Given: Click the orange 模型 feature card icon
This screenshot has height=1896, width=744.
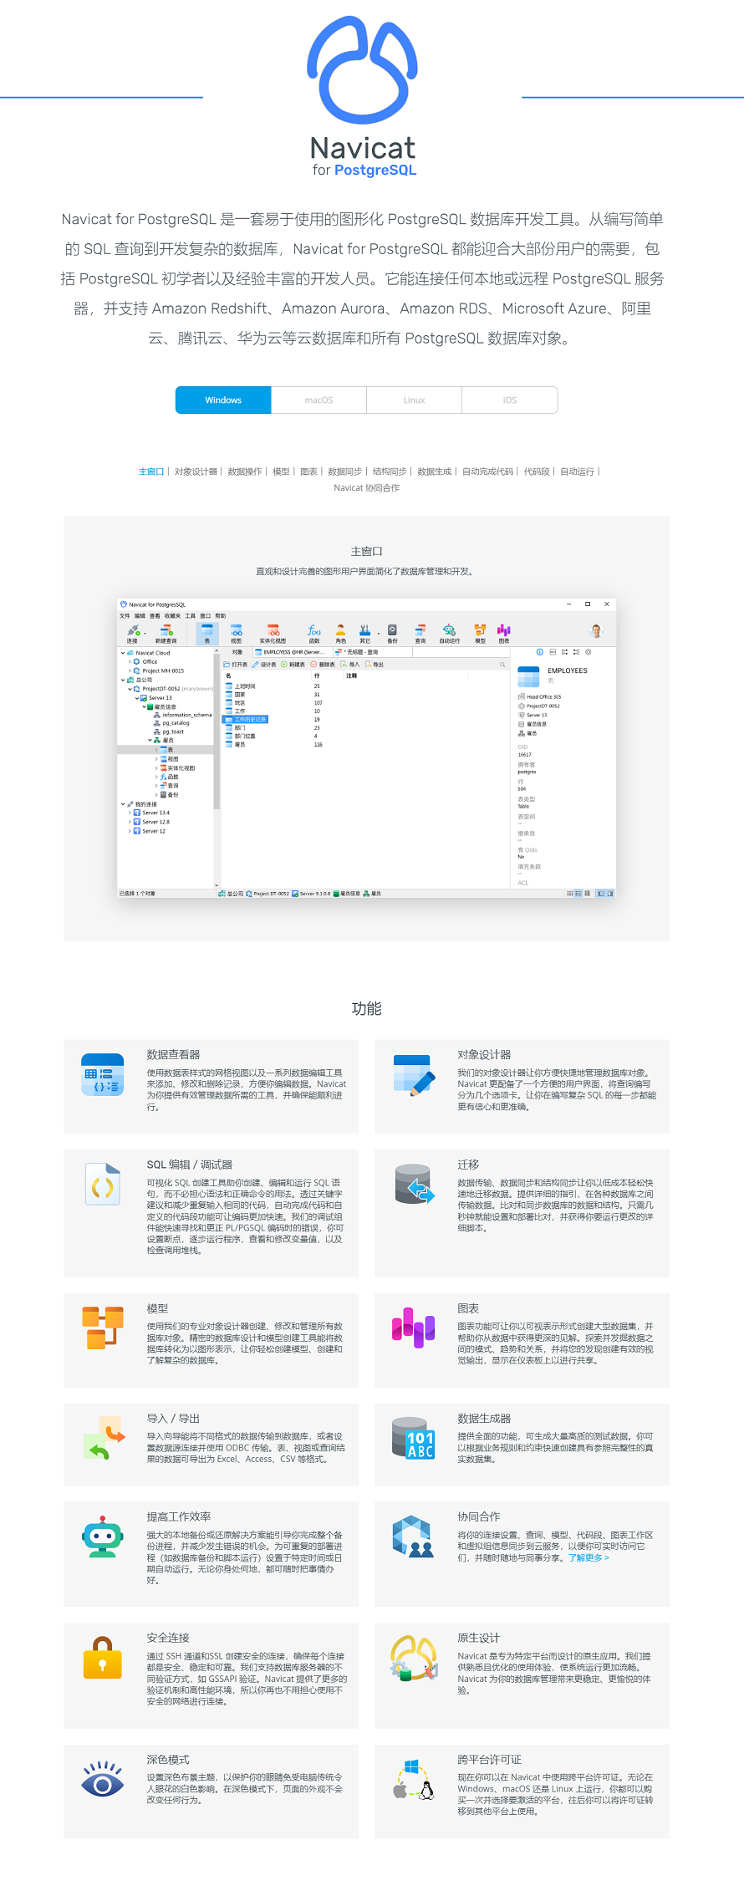Looking at the screenshot, I should click(103, 1328).
